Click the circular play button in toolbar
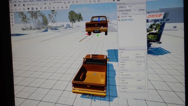 (x=19, y=5)
